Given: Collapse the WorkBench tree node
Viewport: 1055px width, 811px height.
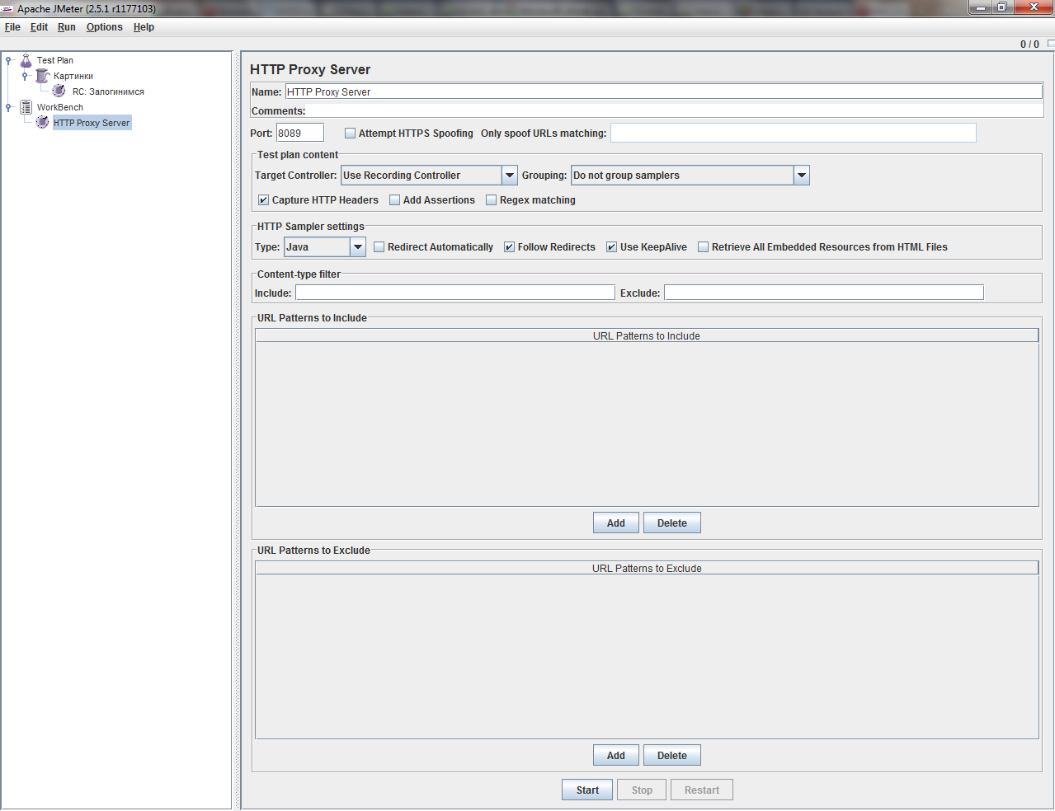Looking at the screenshot, I should [8, 107].
